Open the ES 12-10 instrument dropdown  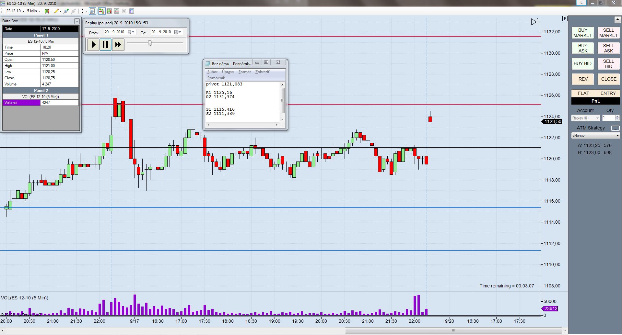pyautogui.click(x=15, y=11)
